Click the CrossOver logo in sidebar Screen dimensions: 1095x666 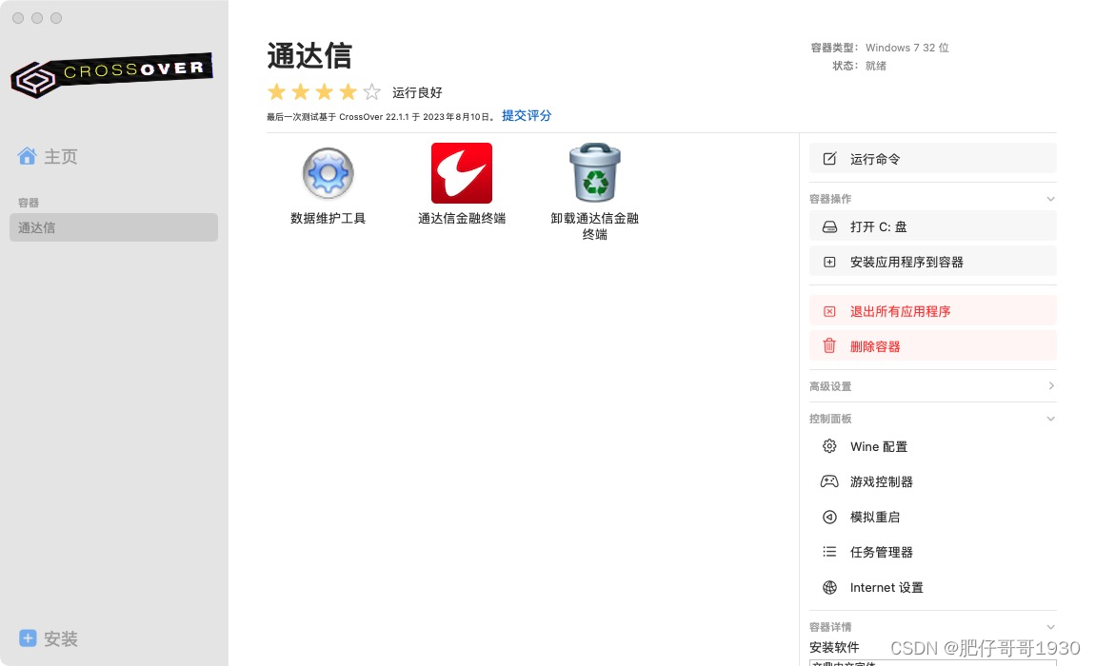click(111, 74)
